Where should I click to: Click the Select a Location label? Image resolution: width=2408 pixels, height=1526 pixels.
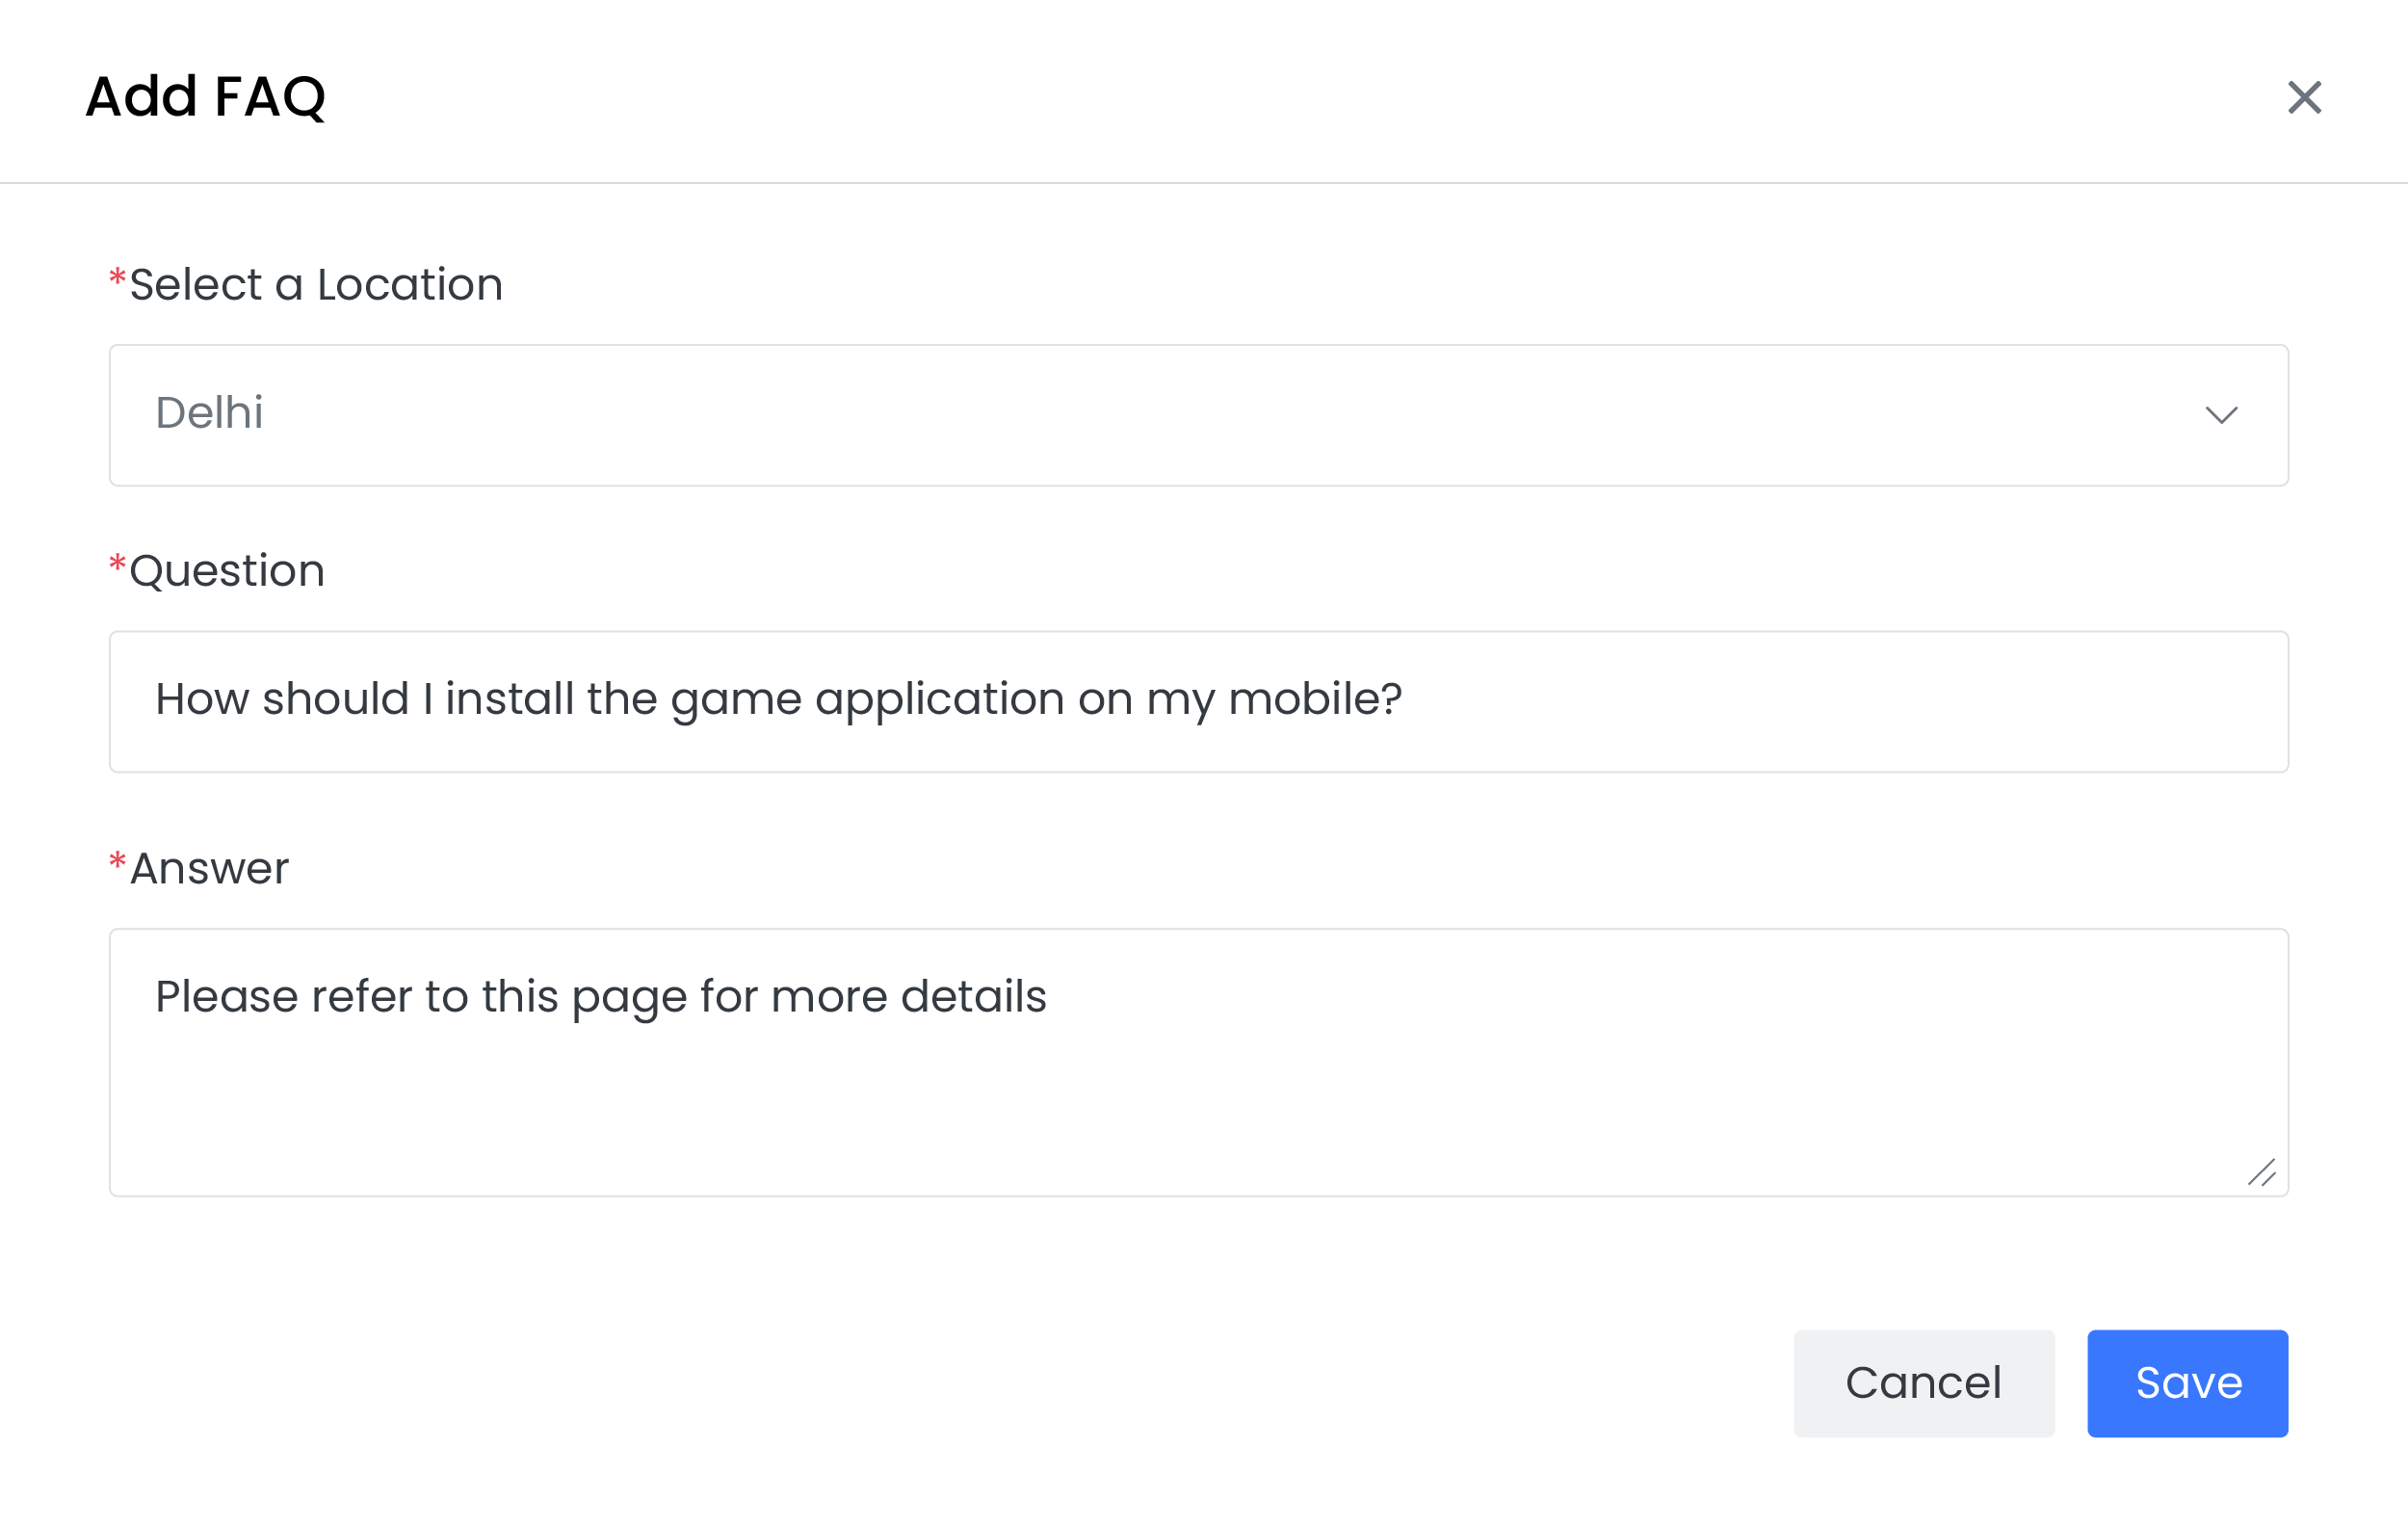click(x=316, y=285)
